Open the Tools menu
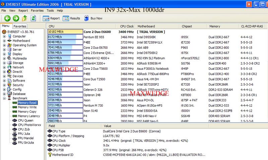The width and height of the screenshot is (268, 160). coord(50,10)
